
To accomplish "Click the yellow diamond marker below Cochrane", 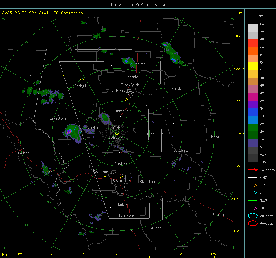I will coord(105,177).
